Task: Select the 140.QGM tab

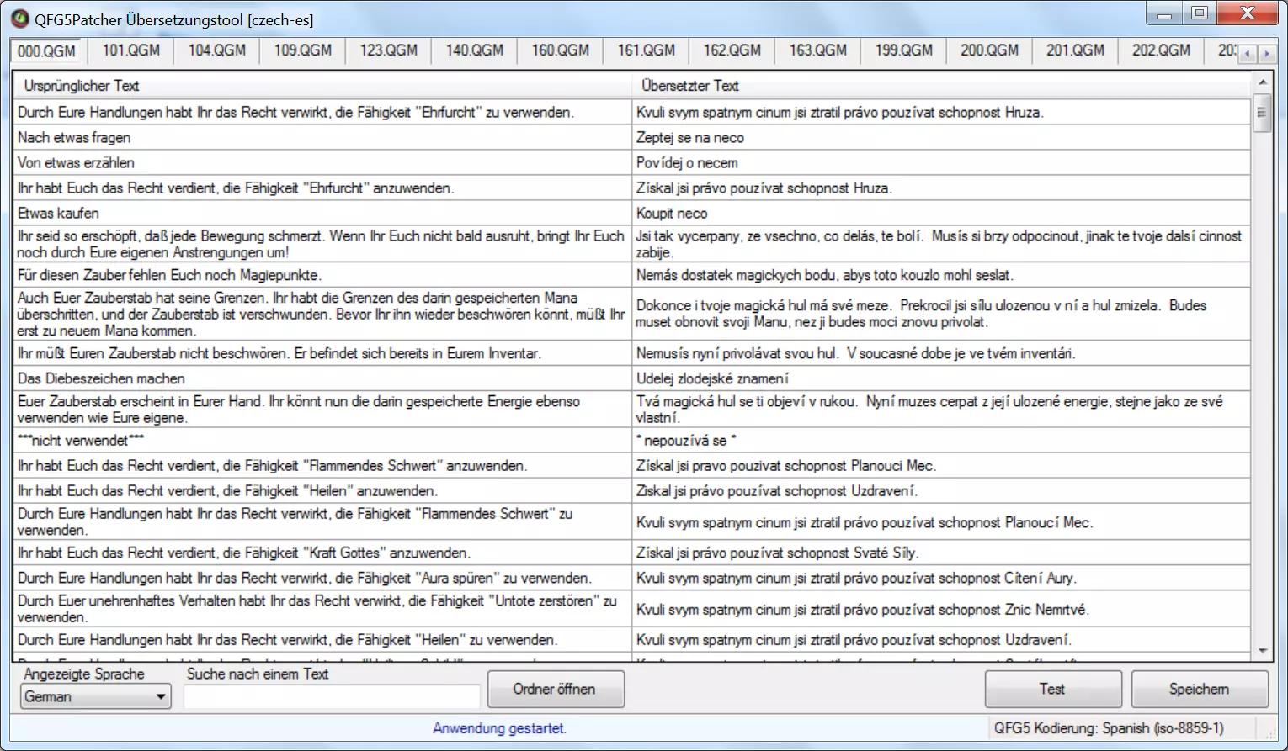Action: point(475,50)
